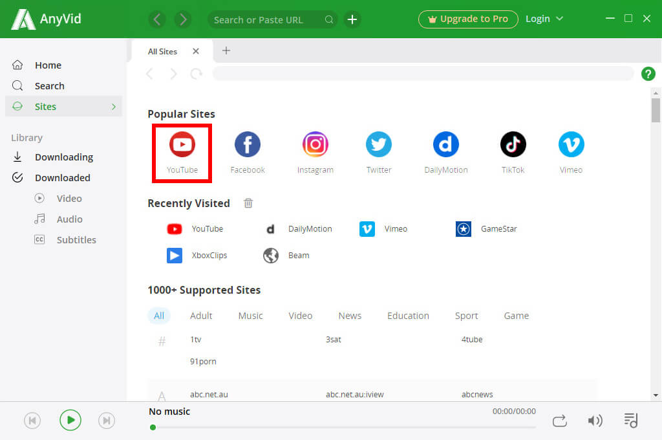Show downloaded Video items

[69, 198]
